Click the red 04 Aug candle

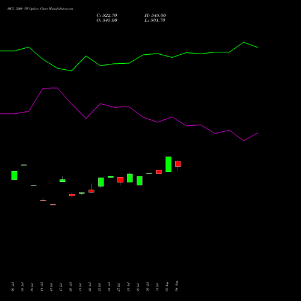point(178,164)
